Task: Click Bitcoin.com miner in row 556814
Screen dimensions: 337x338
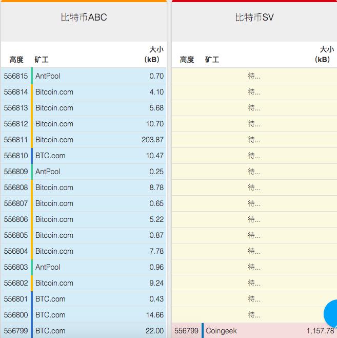Action: tap(54, 92)
